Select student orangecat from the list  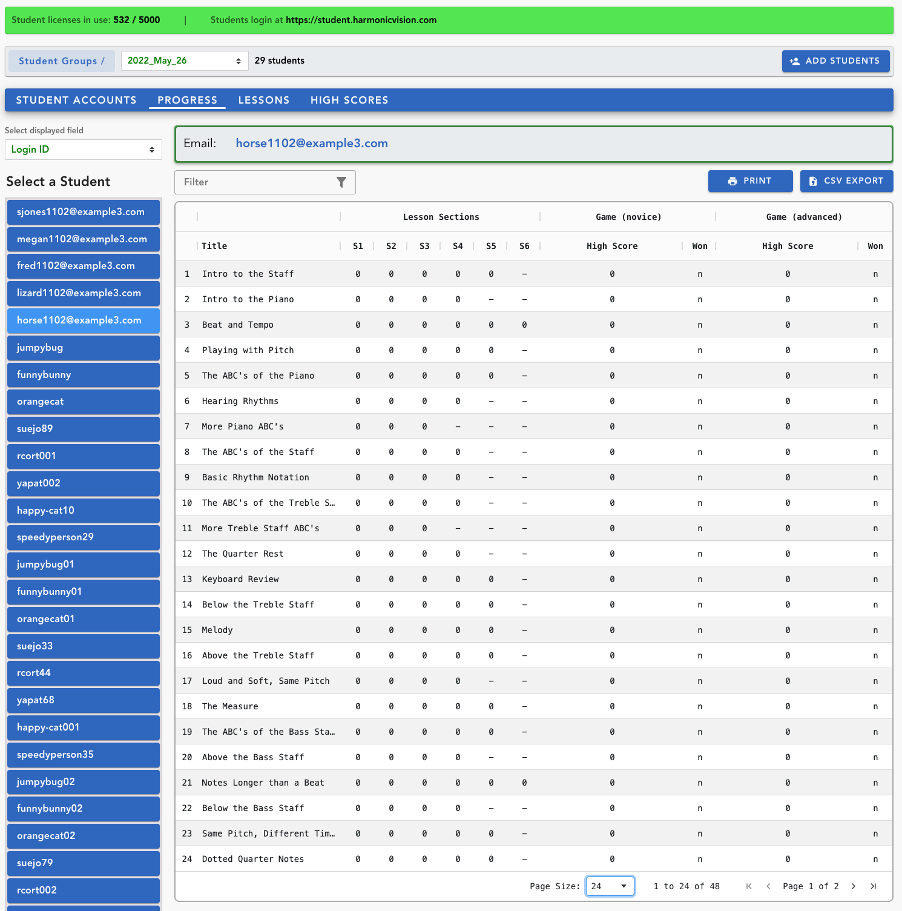84,402
